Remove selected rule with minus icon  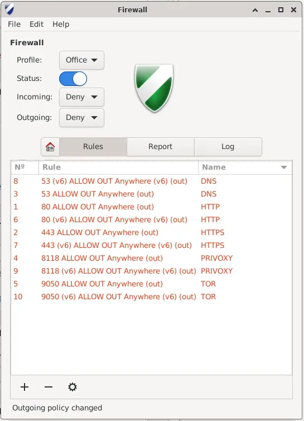[49, 387]
